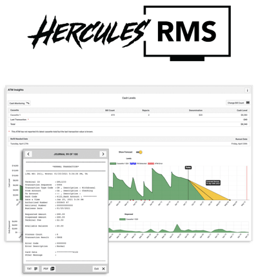Open the Cash Monitoring dropdown
The width and height of the screenshot is (258, 278).
[x=19, y=103]
